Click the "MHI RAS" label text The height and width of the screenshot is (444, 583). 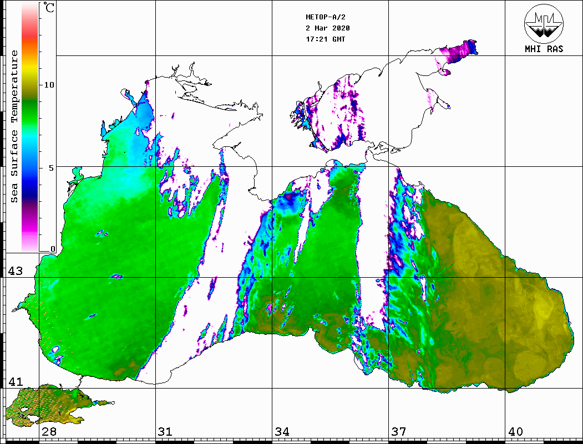544,49
